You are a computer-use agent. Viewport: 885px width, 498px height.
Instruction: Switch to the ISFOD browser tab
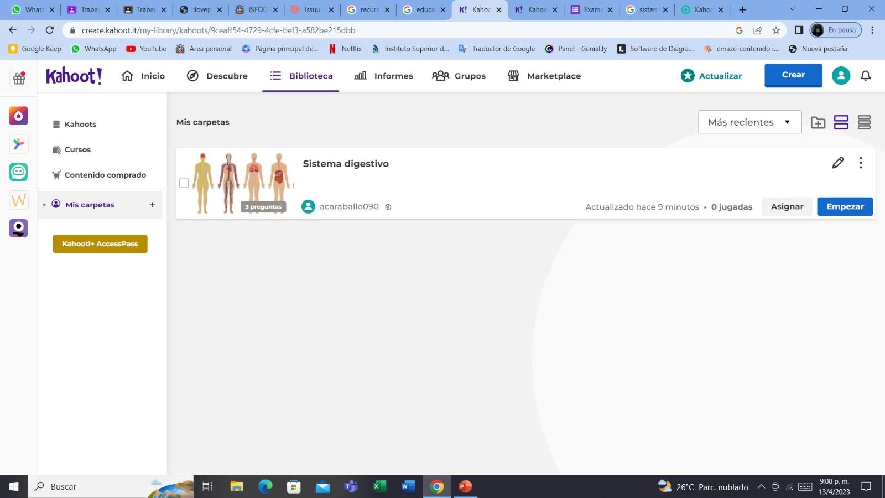[x=256, y=9]
